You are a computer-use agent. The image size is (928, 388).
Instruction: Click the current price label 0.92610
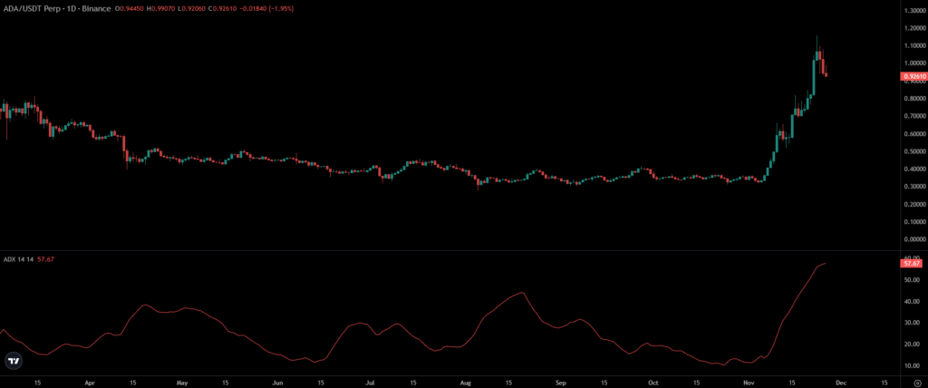tap(913, 76)
